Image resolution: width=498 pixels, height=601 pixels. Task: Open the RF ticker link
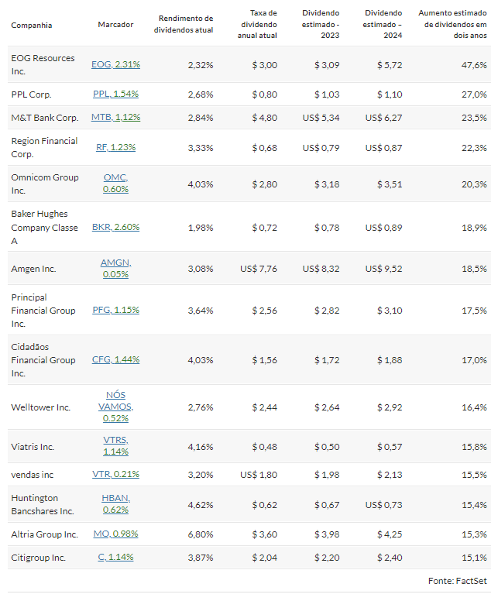[115, 147]
